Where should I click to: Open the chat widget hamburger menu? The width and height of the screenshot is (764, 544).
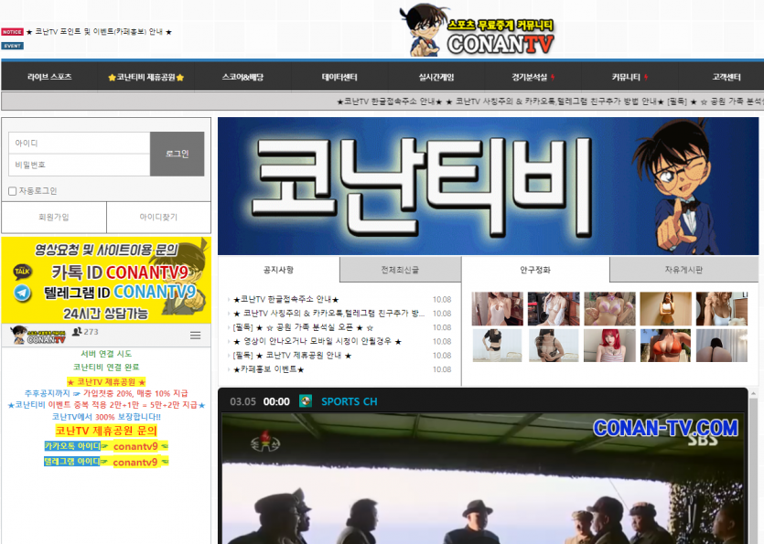tap(196, 335)
